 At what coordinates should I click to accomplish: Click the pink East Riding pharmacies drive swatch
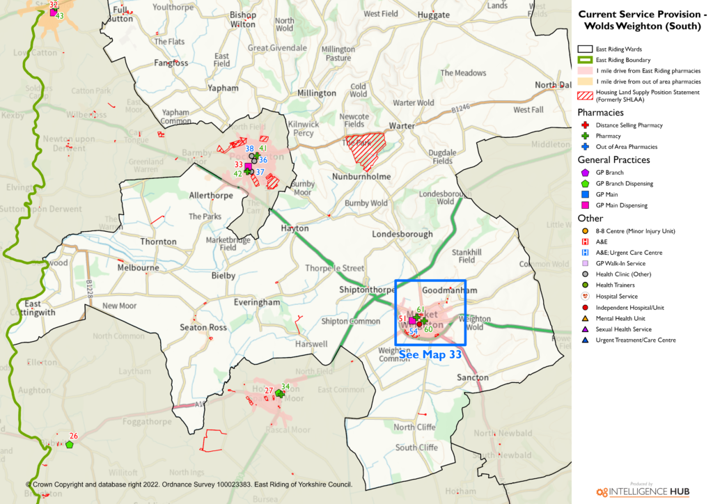[x=585, y=71]
